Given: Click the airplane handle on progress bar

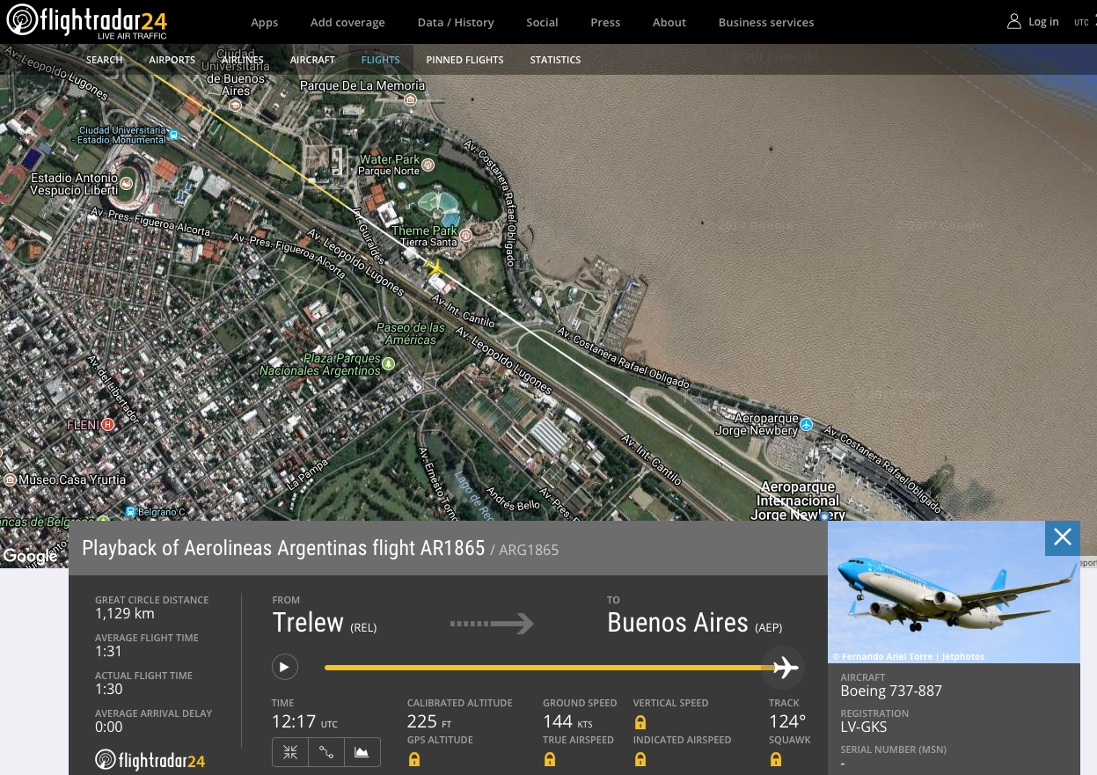Looking at the screenshot, I should (784, 668).
